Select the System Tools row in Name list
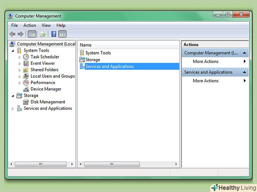Viewport: 257px width, 192px height. coord(128,53)
